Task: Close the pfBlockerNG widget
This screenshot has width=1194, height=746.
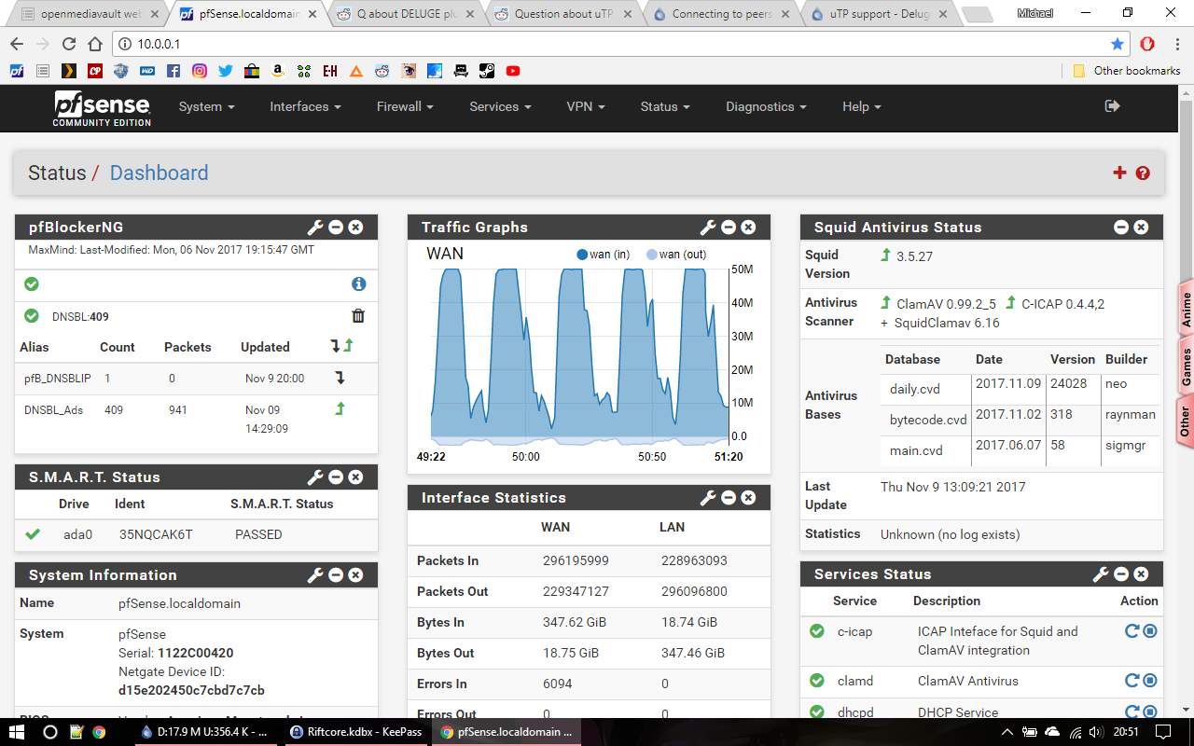Action: tap(355, 228)
